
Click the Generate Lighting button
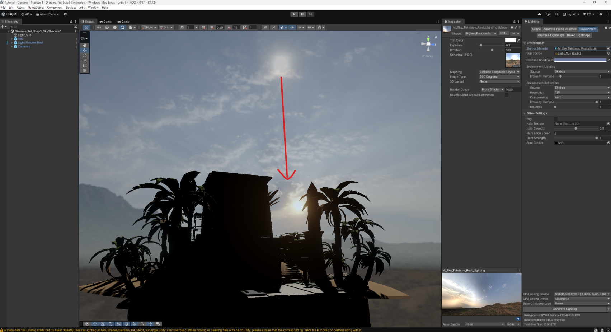pos(564,309)
